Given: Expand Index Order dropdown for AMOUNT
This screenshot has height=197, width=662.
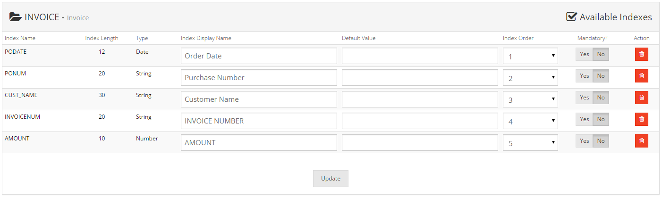Looking at the screenshot, I should coord(530,142).
